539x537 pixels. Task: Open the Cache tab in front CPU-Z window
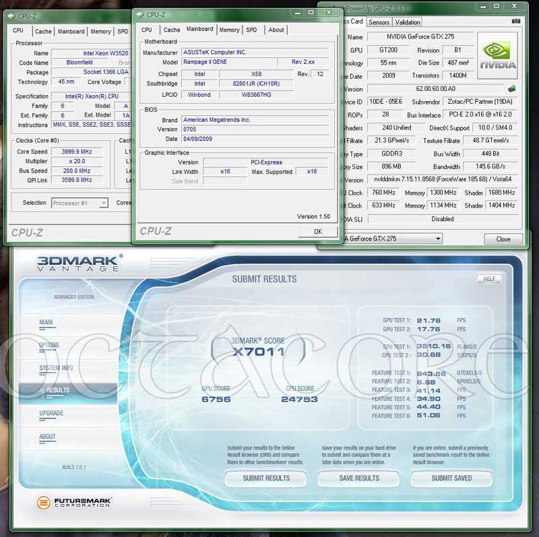click(x=172, y=30)
